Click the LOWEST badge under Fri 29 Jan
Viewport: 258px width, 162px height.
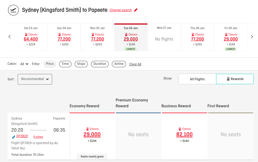[231, 49]
